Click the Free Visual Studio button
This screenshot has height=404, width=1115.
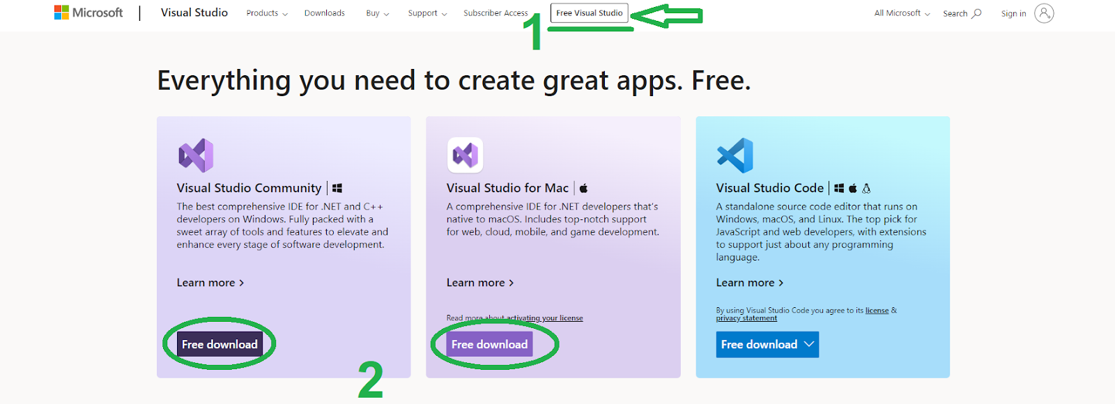click(590, 13)
